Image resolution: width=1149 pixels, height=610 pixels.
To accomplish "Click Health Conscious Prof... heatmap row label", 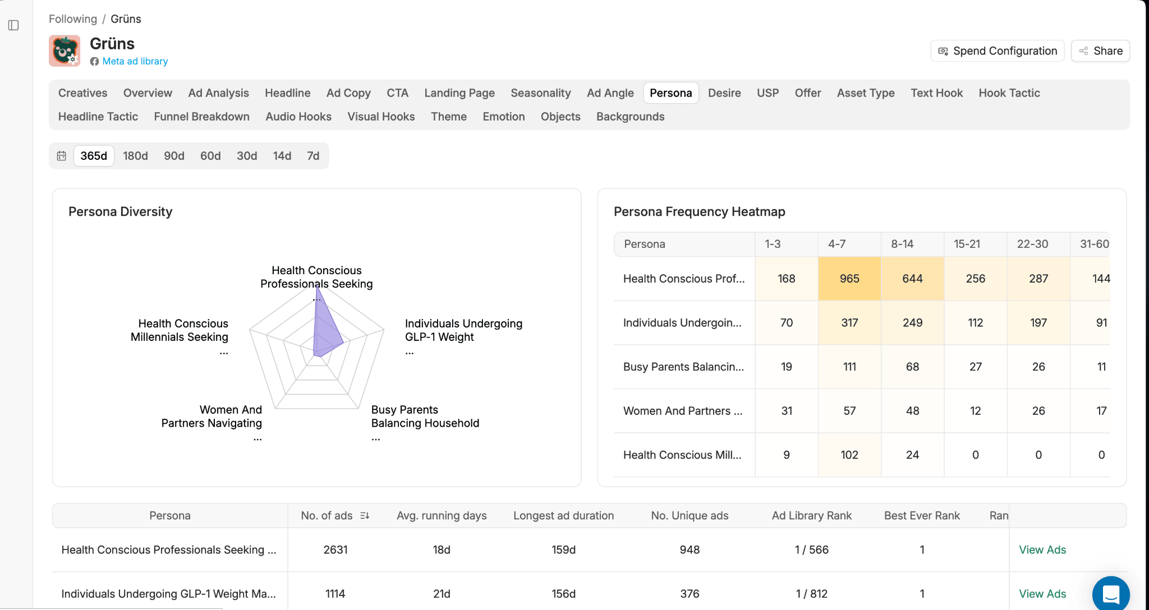I will pos(684,279).
